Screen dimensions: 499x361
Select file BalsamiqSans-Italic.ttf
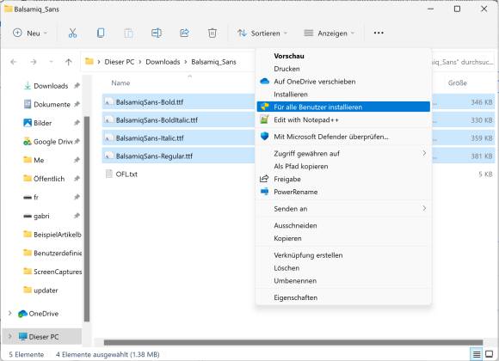point(150,138)
